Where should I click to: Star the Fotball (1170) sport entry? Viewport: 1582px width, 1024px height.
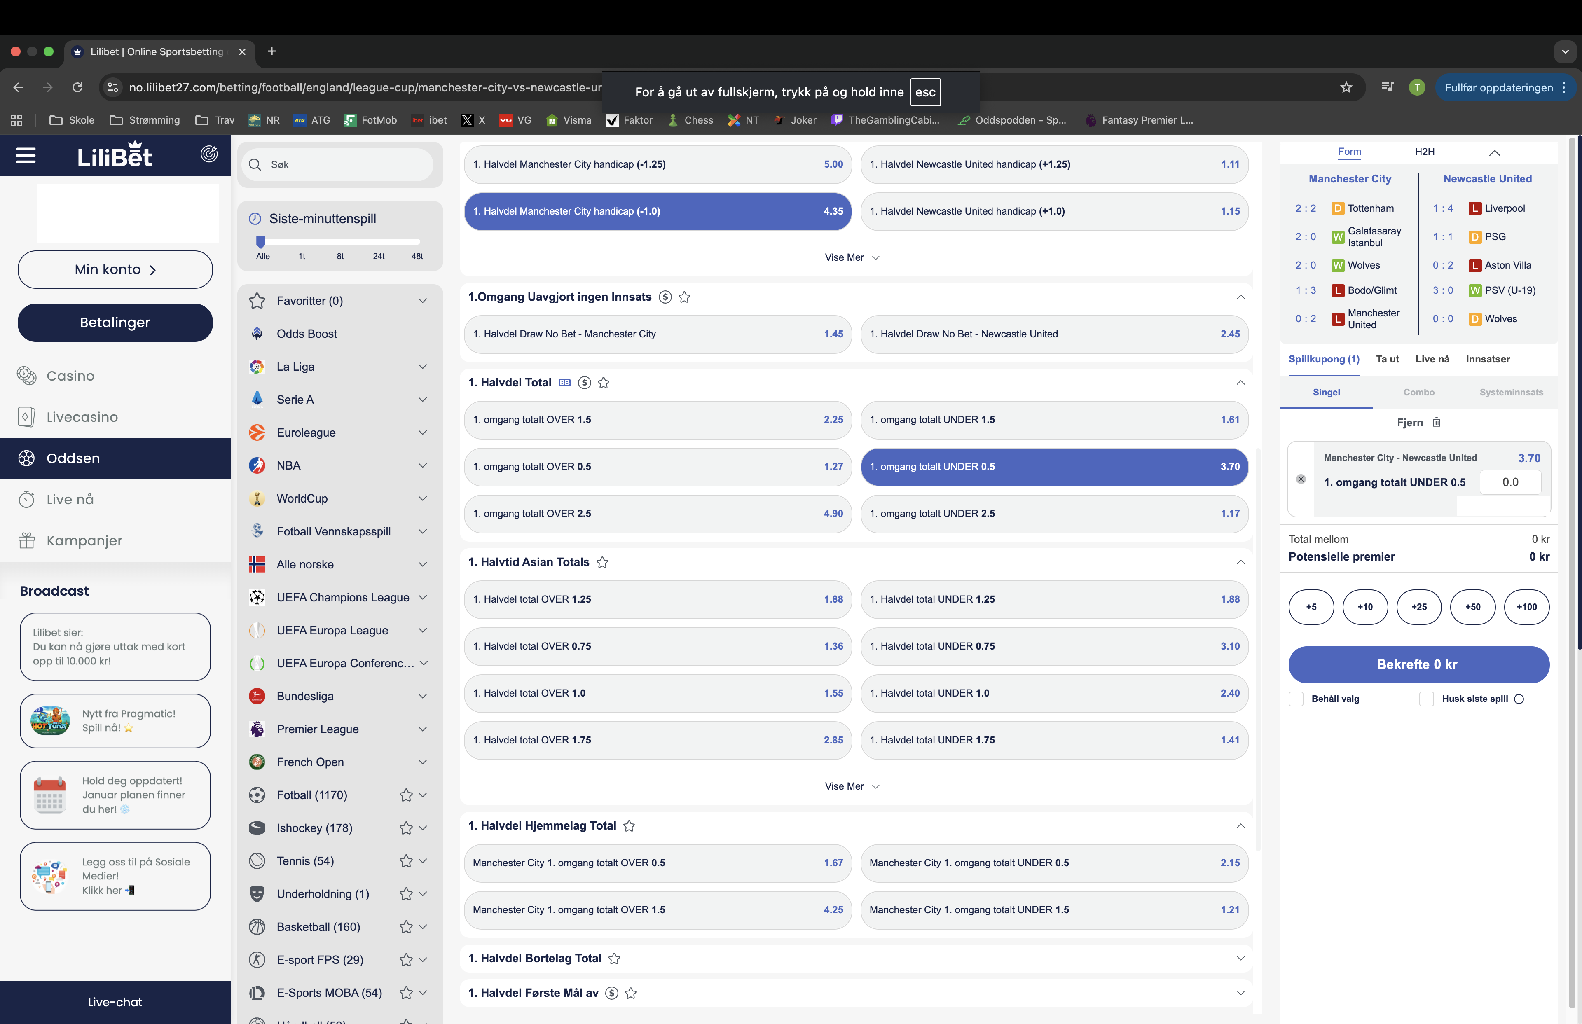[405, 795]
